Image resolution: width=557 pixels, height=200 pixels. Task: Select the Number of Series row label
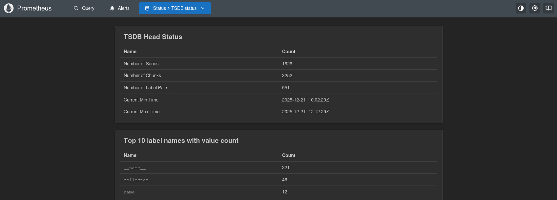(141, 64)
